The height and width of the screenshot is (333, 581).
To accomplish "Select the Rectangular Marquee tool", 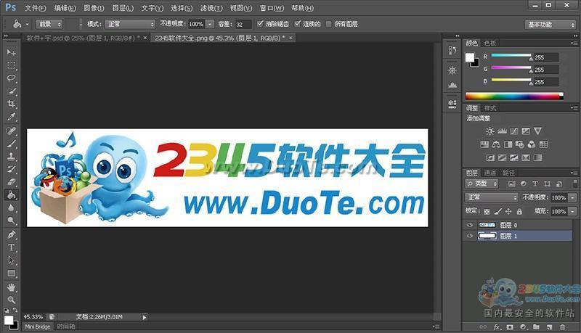I will pyautogui.click(x=11, y=65).
